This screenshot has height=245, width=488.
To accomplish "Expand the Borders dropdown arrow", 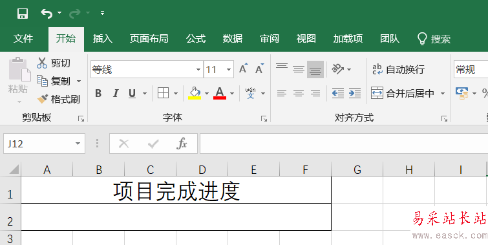I will pyautogui.click(x=176, y=93).
